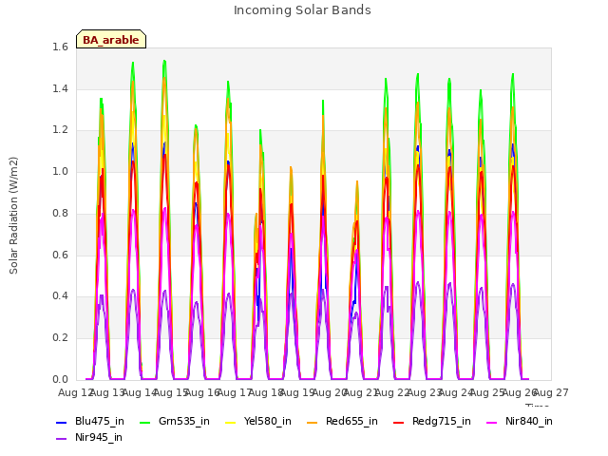Screen dimensions: 608x456
Task: Click the Nir840_in legend label
Action: pos(529,421)
